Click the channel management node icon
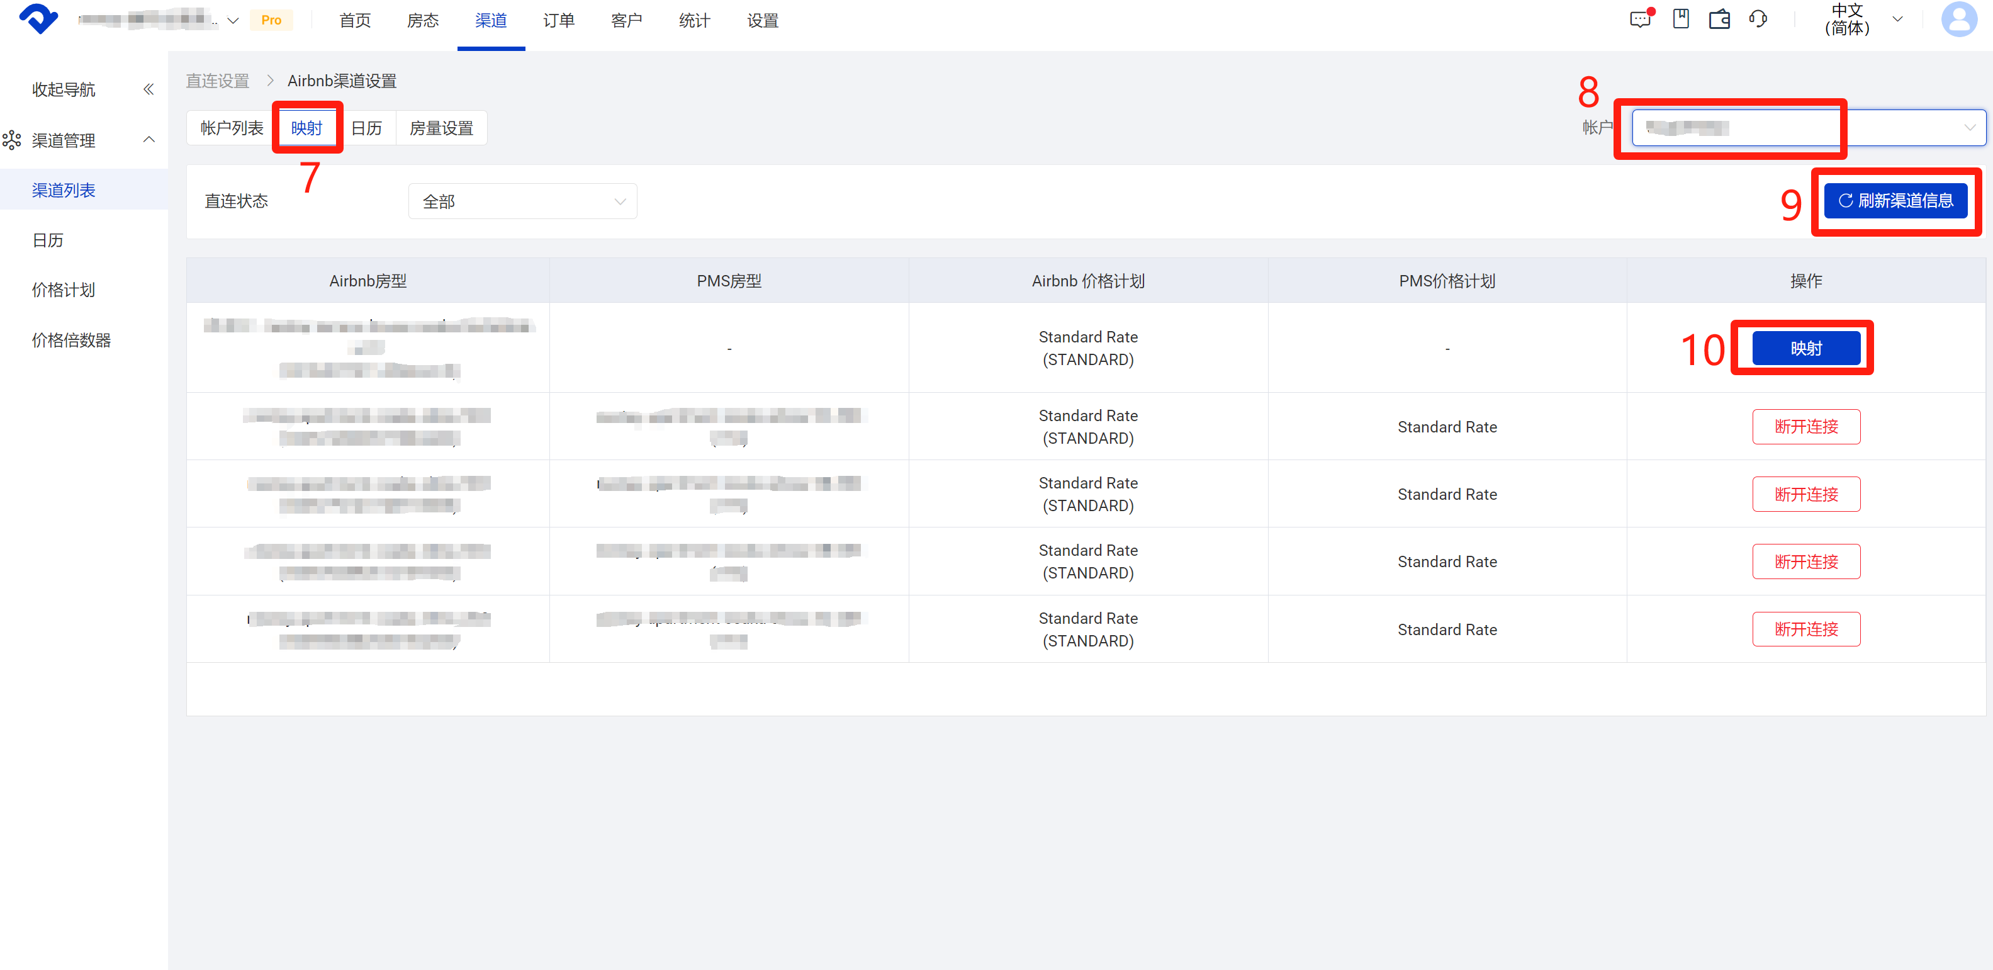The image size is (1993, 970). 11,140
